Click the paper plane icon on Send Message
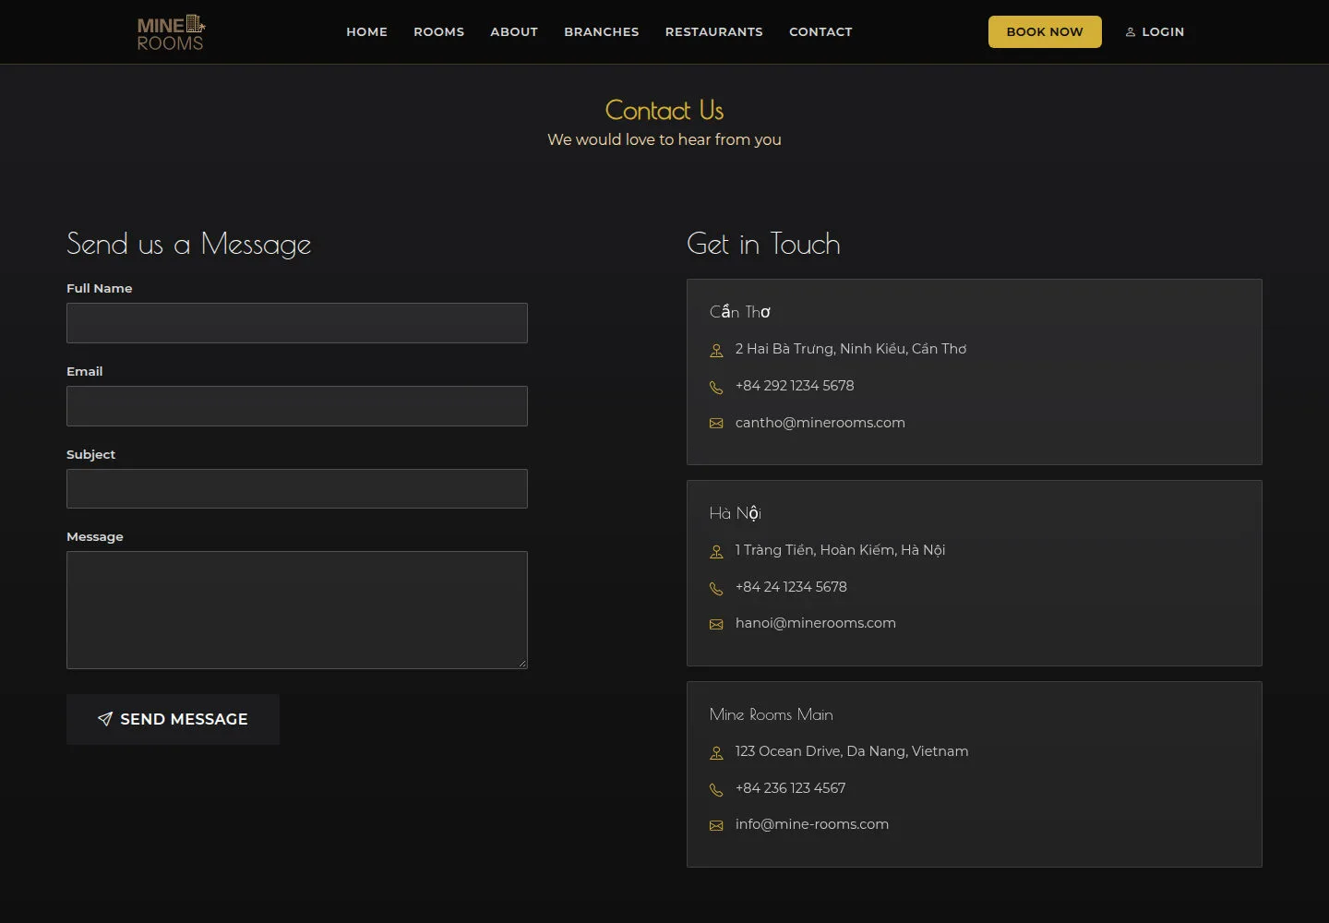 tap(105, 719)
